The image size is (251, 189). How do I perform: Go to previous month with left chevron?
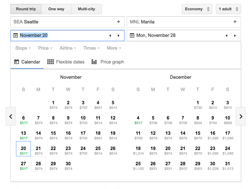11,116
